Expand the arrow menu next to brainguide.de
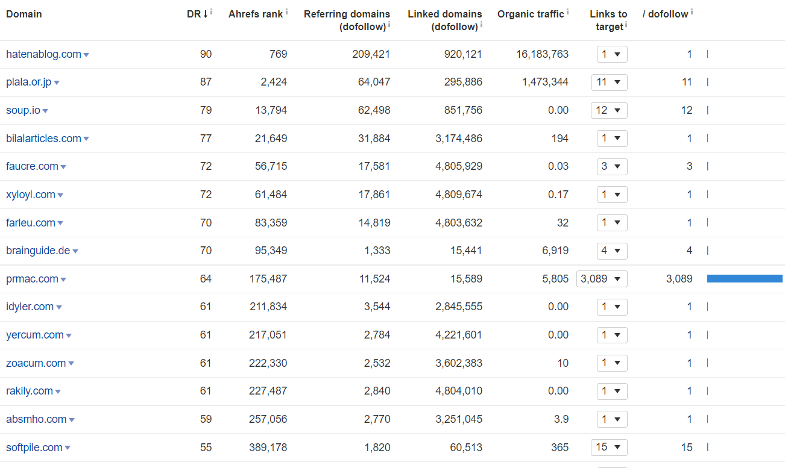 pyautogui.click(x=75, y=252)
